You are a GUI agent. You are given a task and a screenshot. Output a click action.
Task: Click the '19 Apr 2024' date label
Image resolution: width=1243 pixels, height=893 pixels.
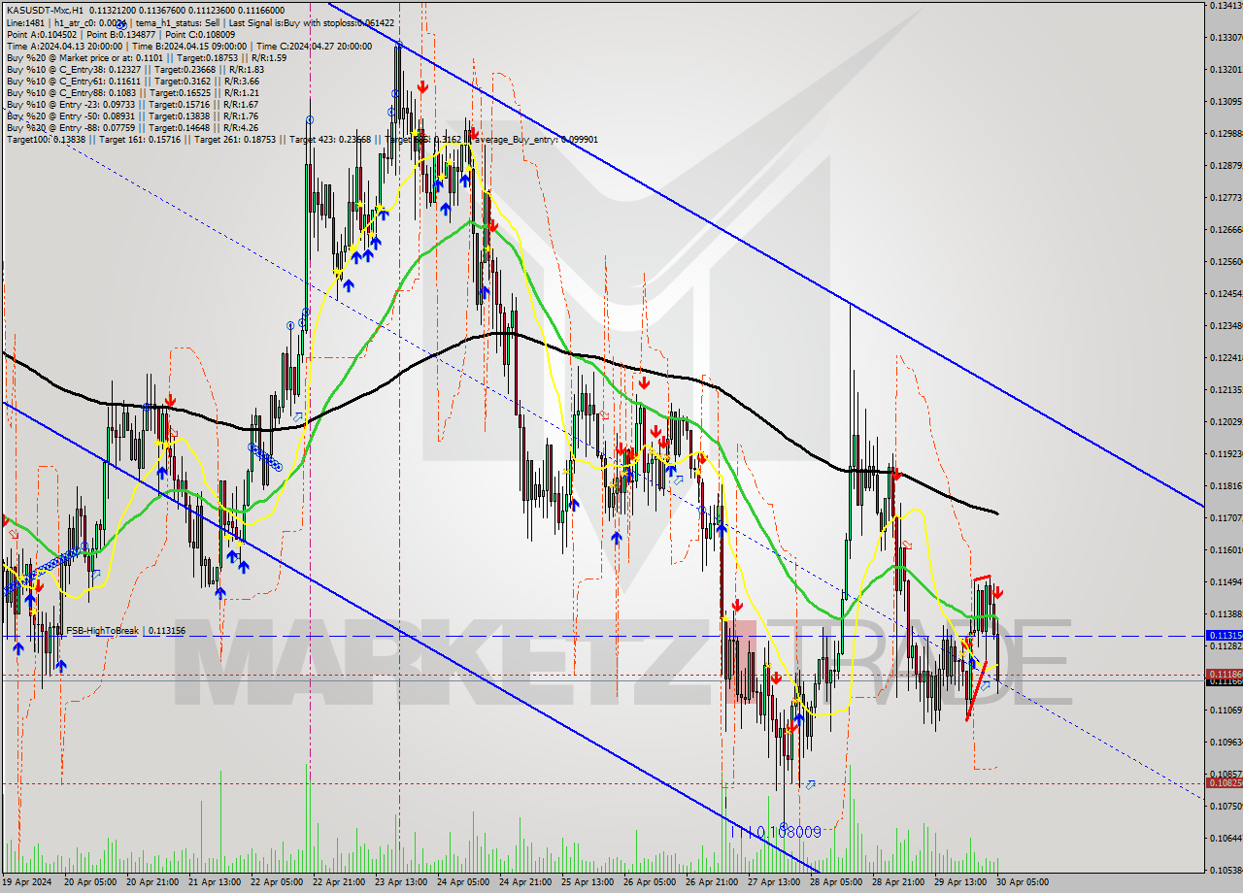pos(26,882)
